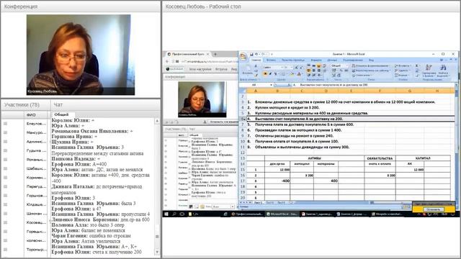
Task: Toggle Underline formatting in Excel ribbon
Action: point(275,74)
